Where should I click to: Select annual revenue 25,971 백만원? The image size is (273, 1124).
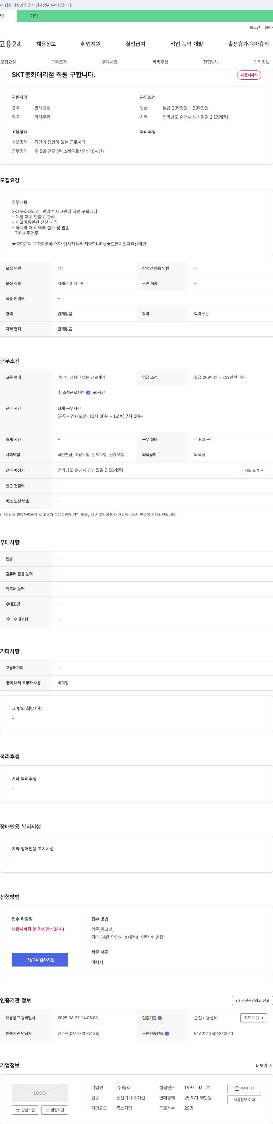click(x=198, y=1097)
